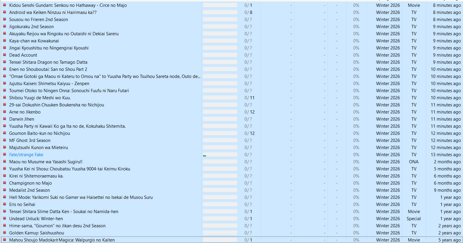Click the progress bar for Fate/strange Fake
The width and height of the screenshot is (463, 243).
coord(220,154)
